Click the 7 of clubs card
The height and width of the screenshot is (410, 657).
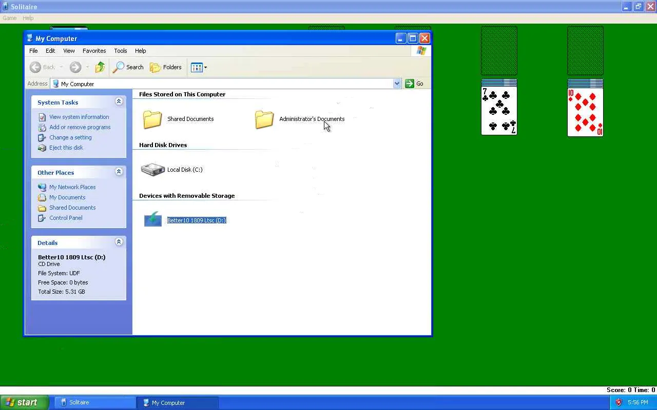[x=499, y=111]
